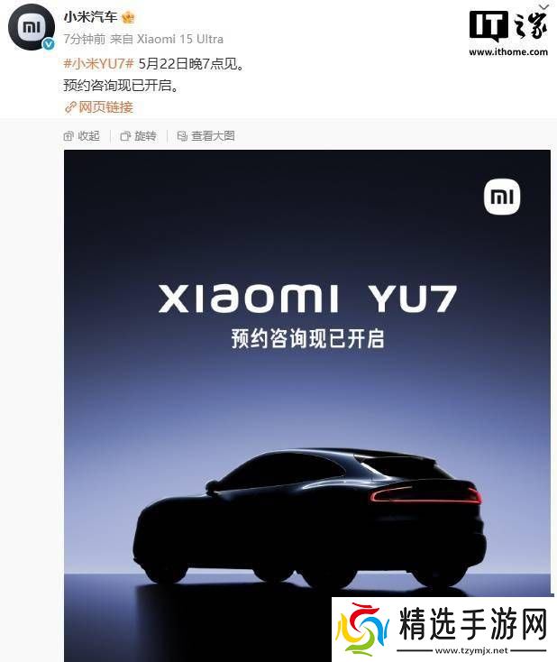Click the 旋转 rotate icon

click(x=125, y=136)
